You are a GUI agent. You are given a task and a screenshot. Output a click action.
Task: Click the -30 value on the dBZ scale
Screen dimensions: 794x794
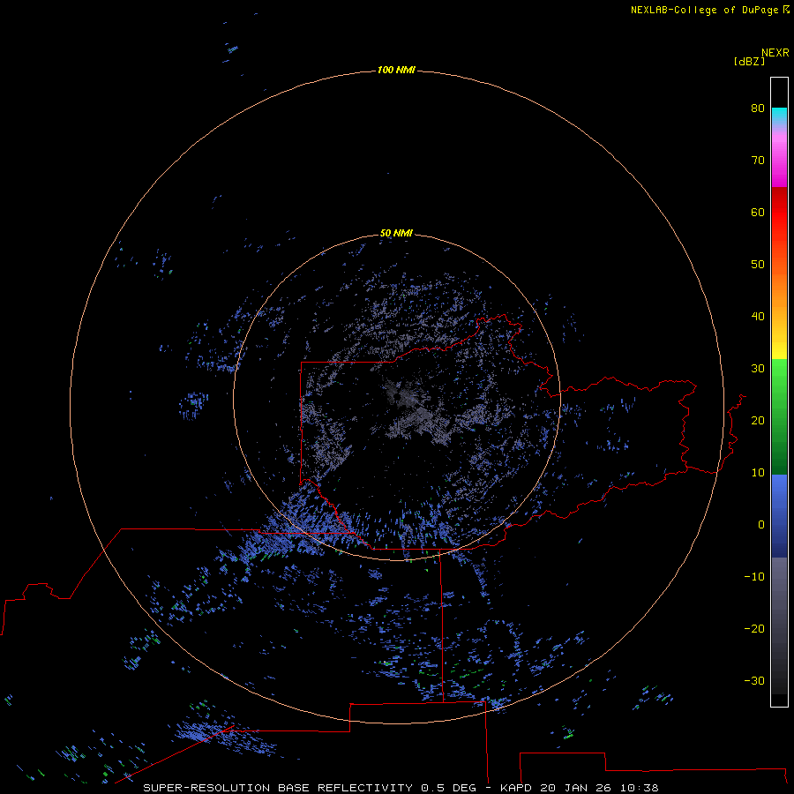pos(754,680)
